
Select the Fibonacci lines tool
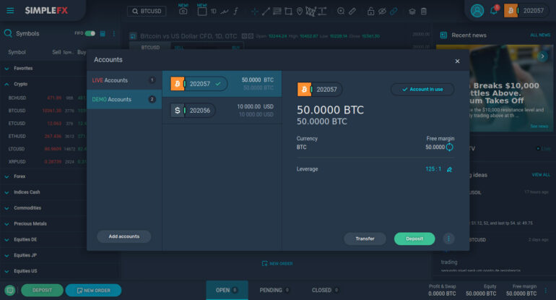277,12
